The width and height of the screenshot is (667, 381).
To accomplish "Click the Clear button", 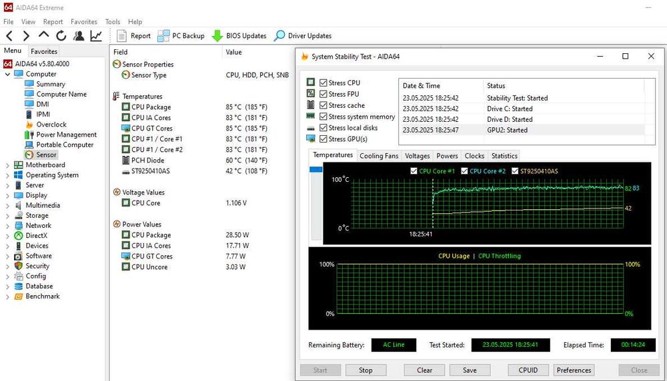I will (x=424, y=370).
